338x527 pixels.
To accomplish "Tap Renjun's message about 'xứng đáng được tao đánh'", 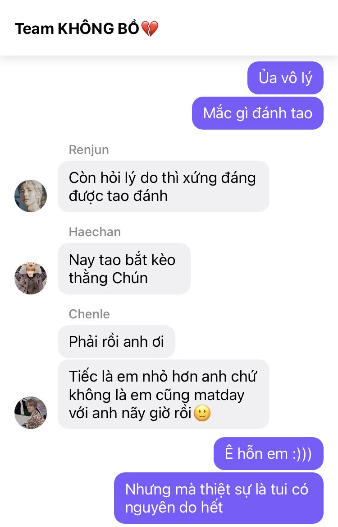I will (x=163, y=187).
